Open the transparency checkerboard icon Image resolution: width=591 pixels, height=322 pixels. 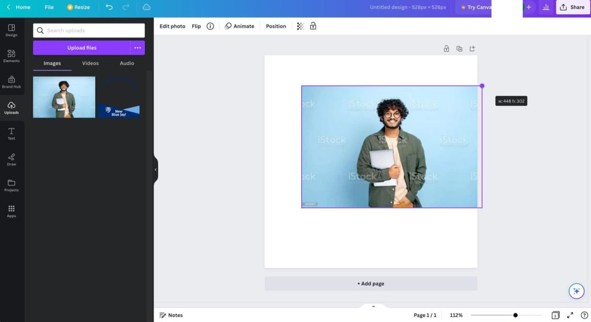pos(300,26)
